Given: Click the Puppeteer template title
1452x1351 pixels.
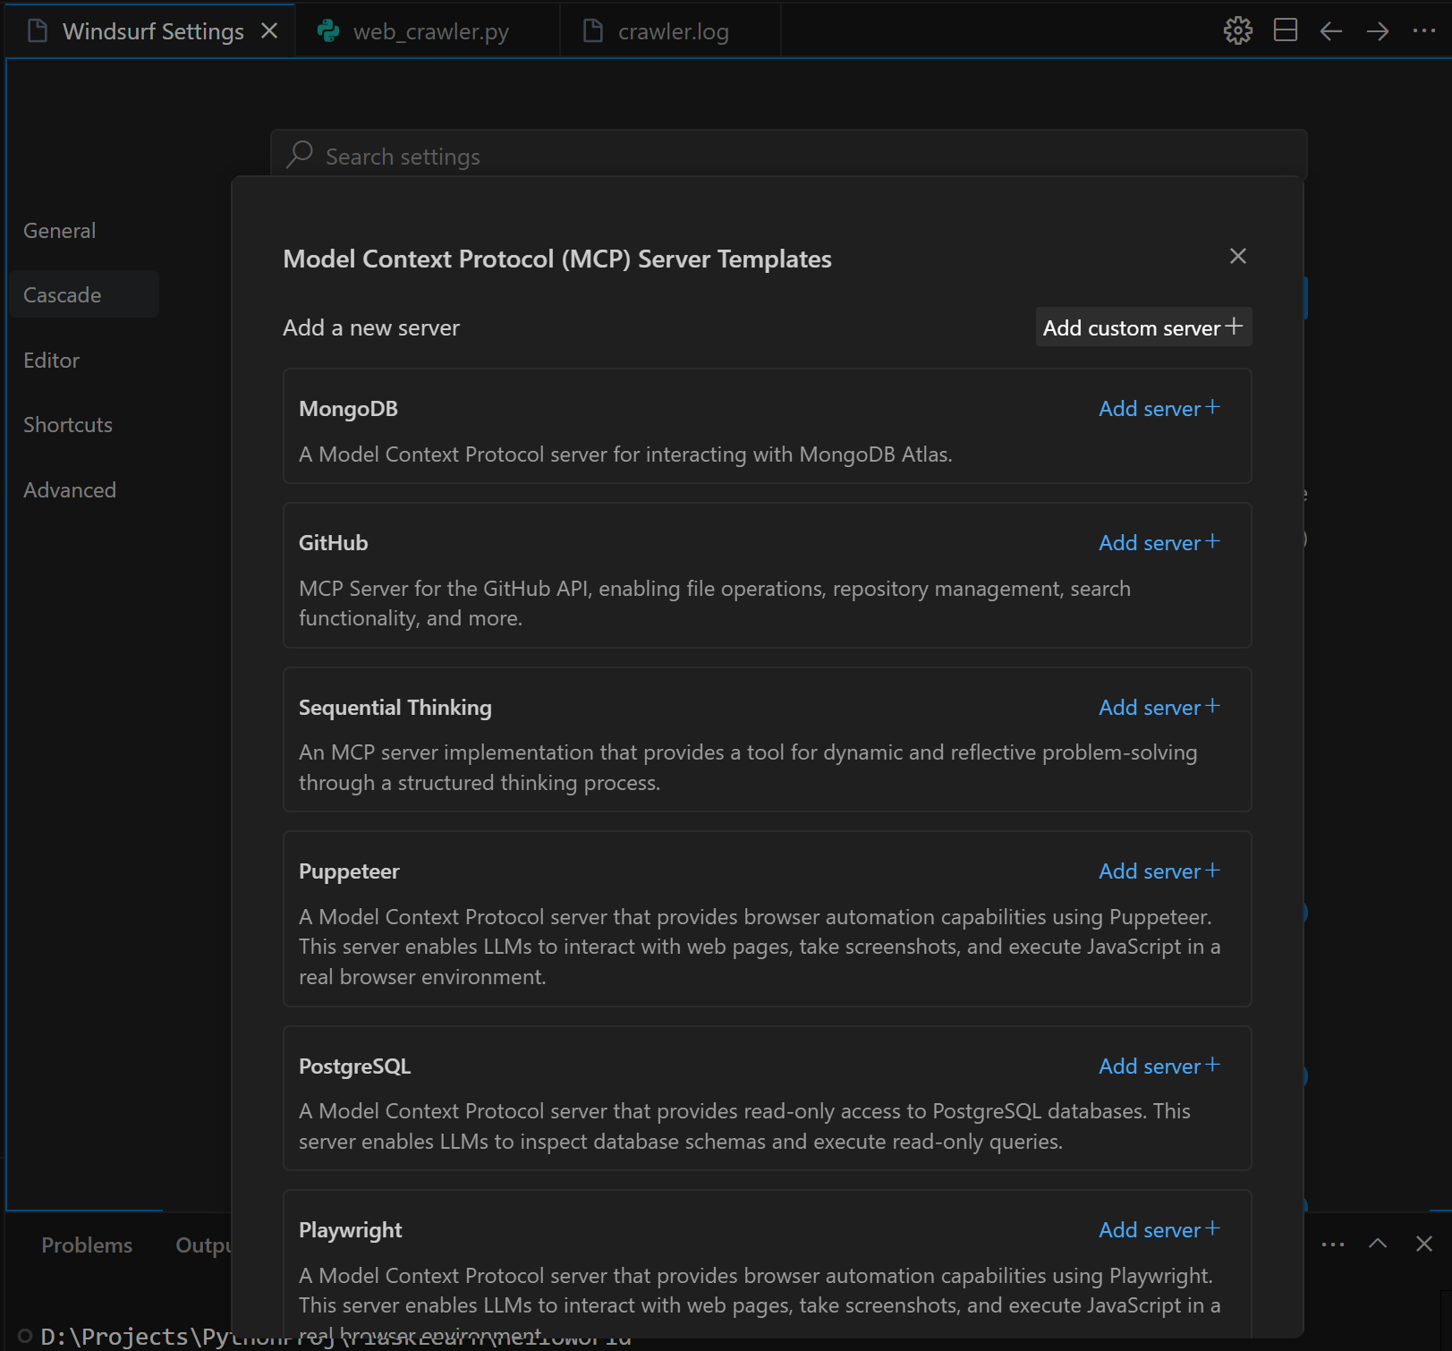Looking at the screenshot, I should (x=349, y=871).
